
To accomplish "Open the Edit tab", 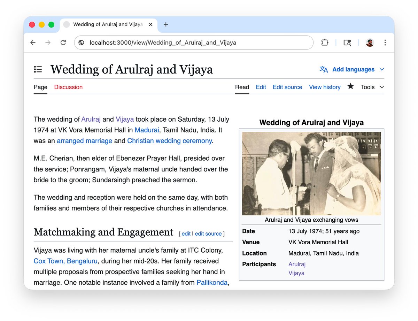I will (261, 87).
